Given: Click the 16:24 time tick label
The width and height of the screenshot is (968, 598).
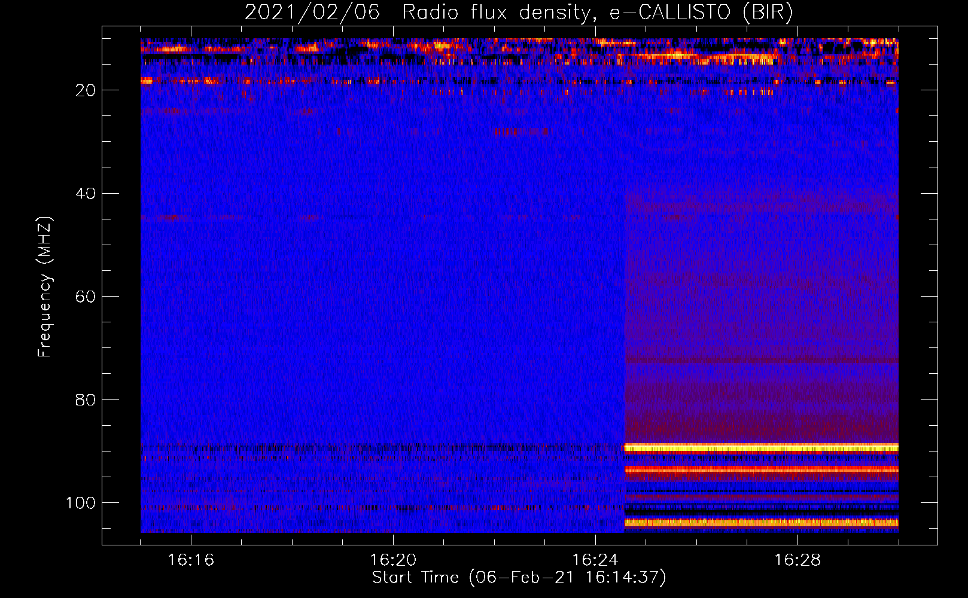Looking at the screenshot, I should tap(595, 560).
